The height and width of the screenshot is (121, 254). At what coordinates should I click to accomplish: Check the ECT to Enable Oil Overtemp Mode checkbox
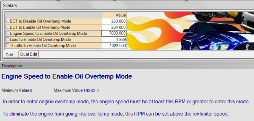tap(7, 27)
